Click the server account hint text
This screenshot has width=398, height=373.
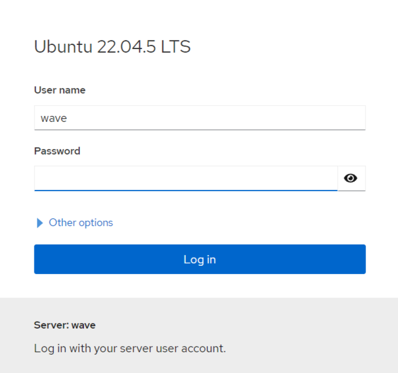click(x=130, y=348)
